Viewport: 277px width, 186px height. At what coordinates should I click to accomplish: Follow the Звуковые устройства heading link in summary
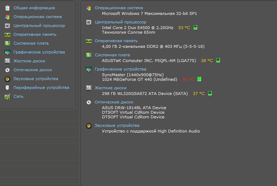pos(117,126)
